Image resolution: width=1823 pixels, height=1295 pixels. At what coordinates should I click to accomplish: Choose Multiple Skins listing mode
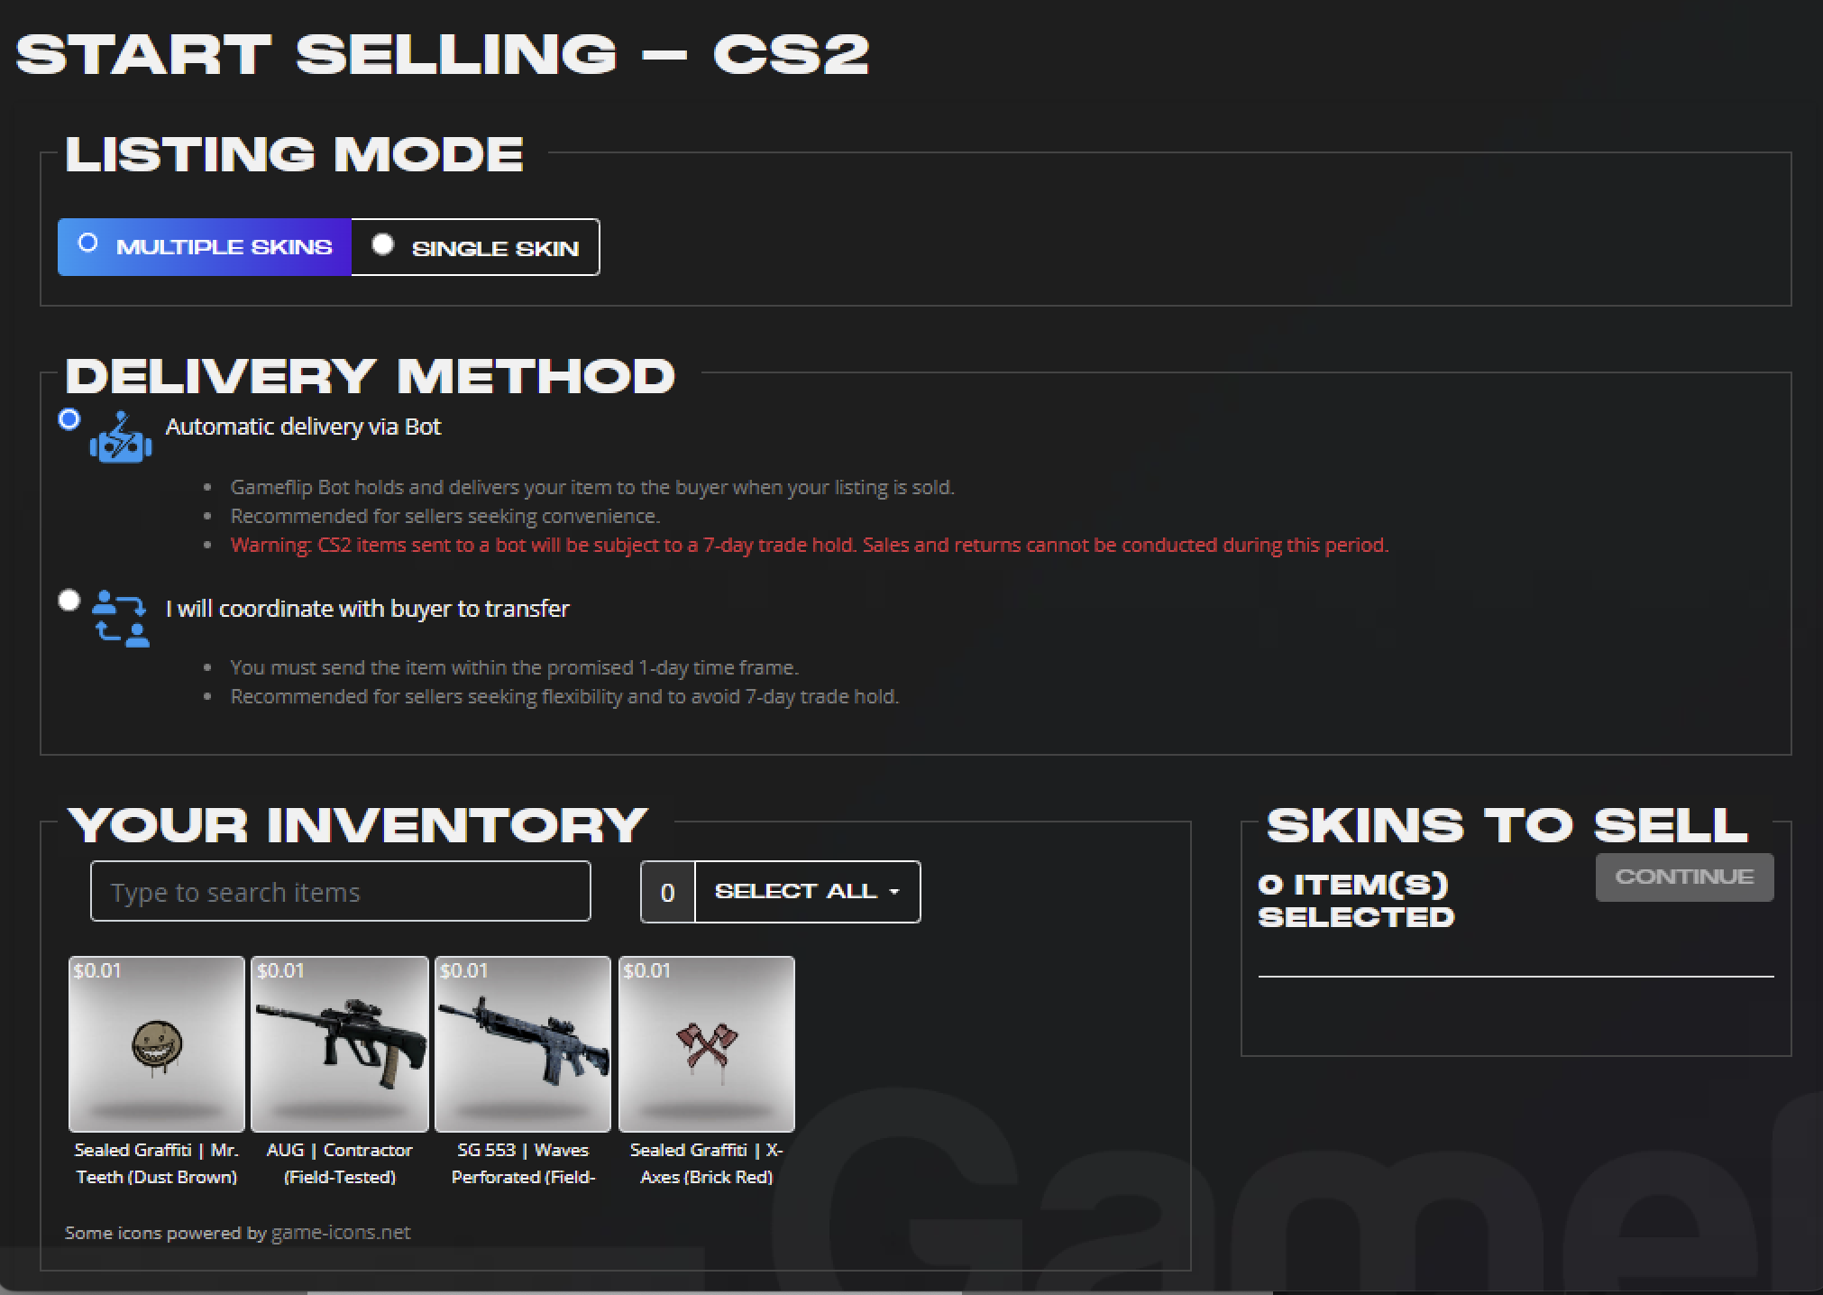click(205, 247)
